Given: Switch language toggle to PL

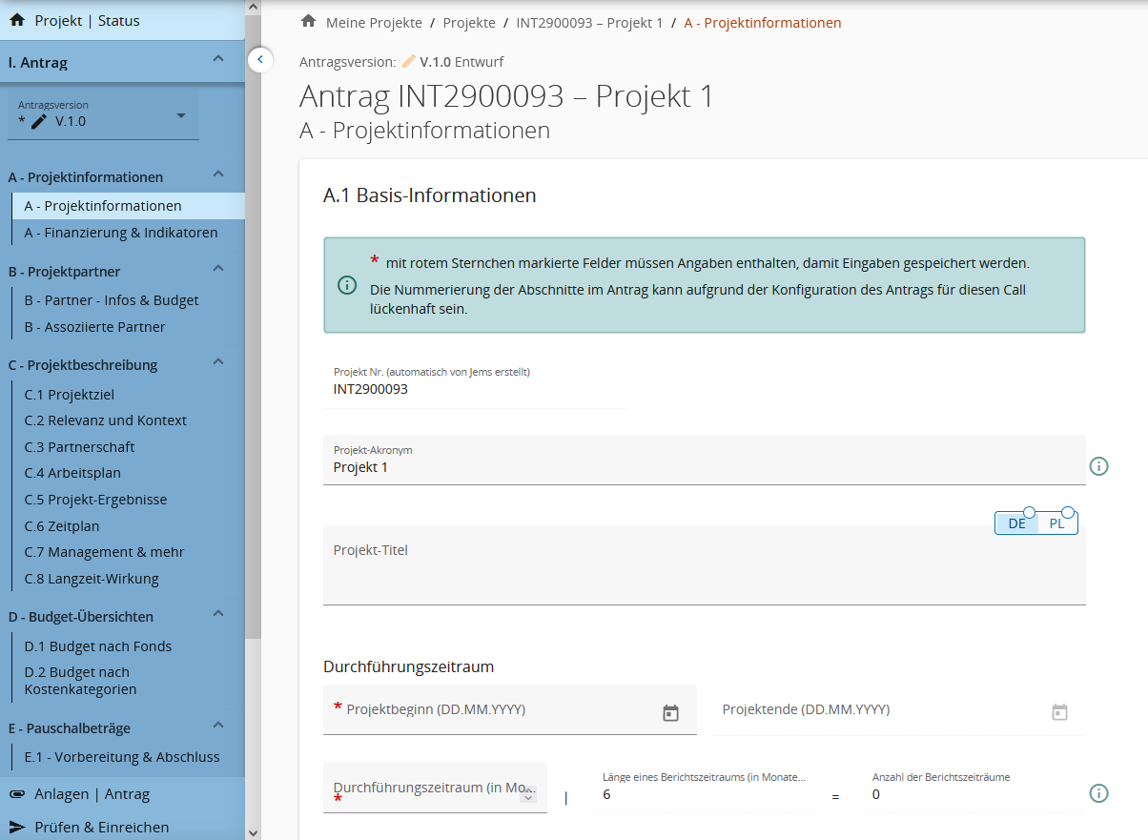Looking at the screenshot, I should coord(1056,523).
